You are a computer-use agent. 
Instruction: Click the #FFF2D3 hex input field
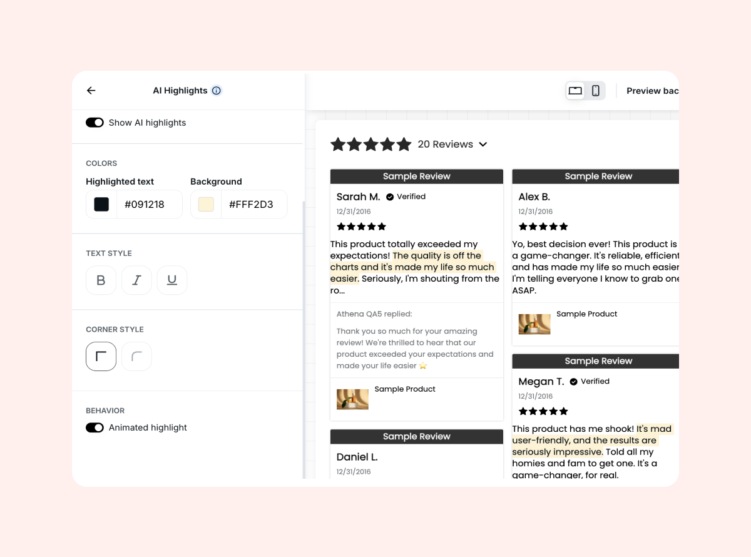click(x=254, y=204)
